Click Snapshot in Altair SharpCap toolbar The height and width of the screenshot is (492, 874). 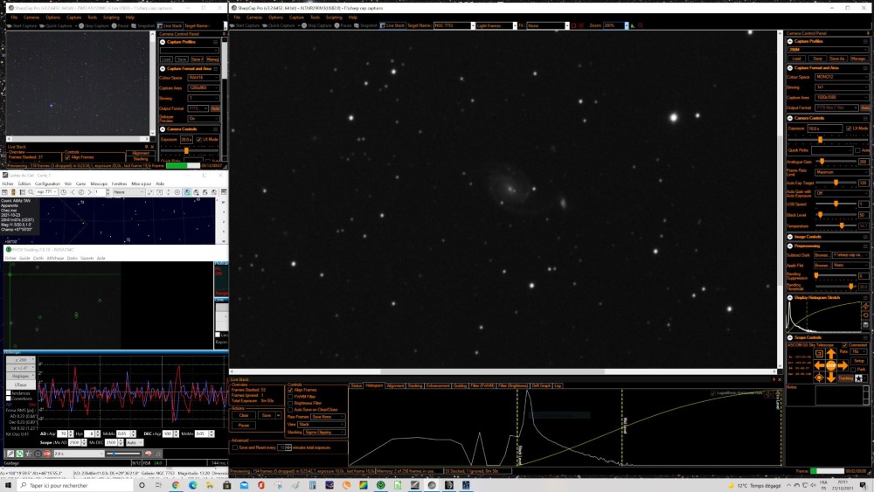click(365, 25)
